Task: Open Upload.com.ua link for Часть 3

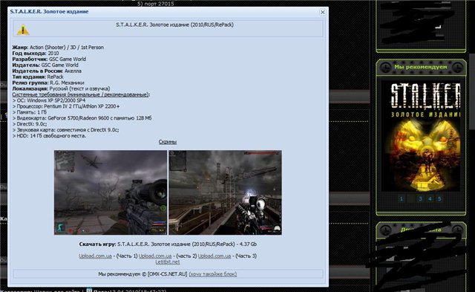Action: coord(214,256)
